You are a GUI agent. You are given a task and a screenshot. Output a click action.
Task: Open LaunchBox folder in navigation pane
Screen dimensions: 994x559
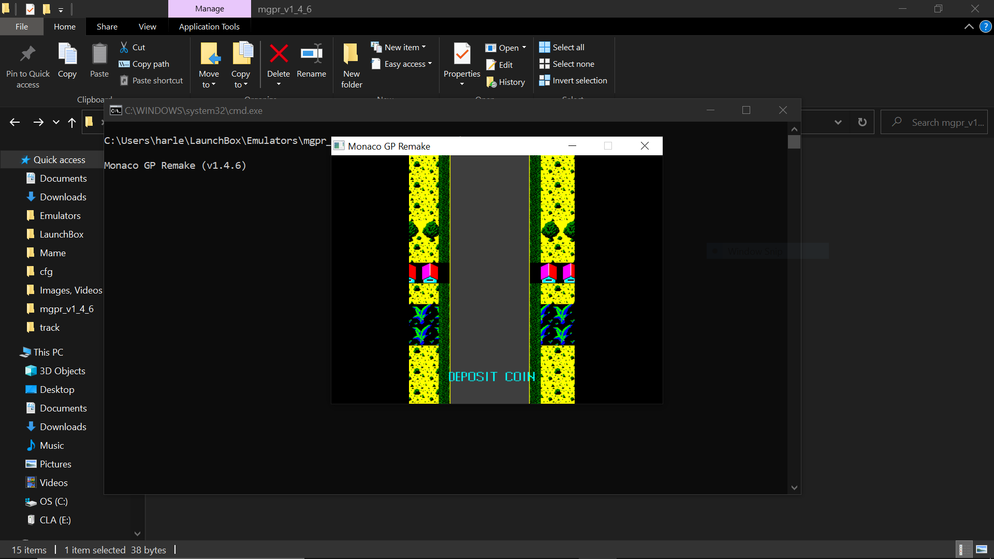[x=61, y=234]
